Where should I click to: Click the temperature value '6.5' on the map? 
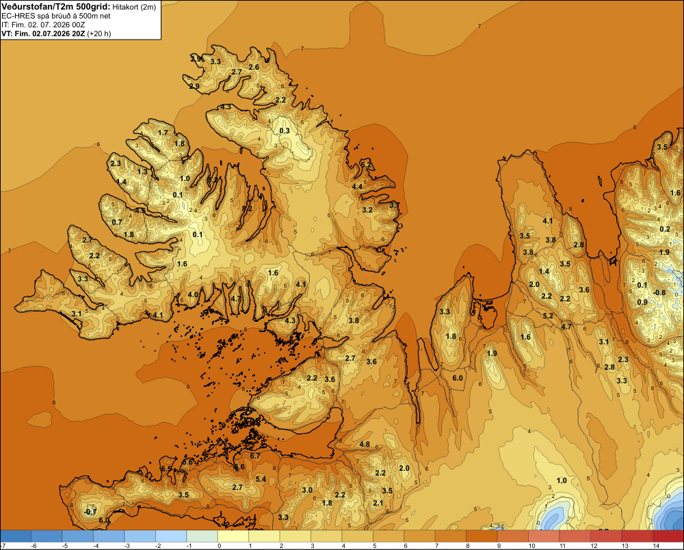(166, 469)
